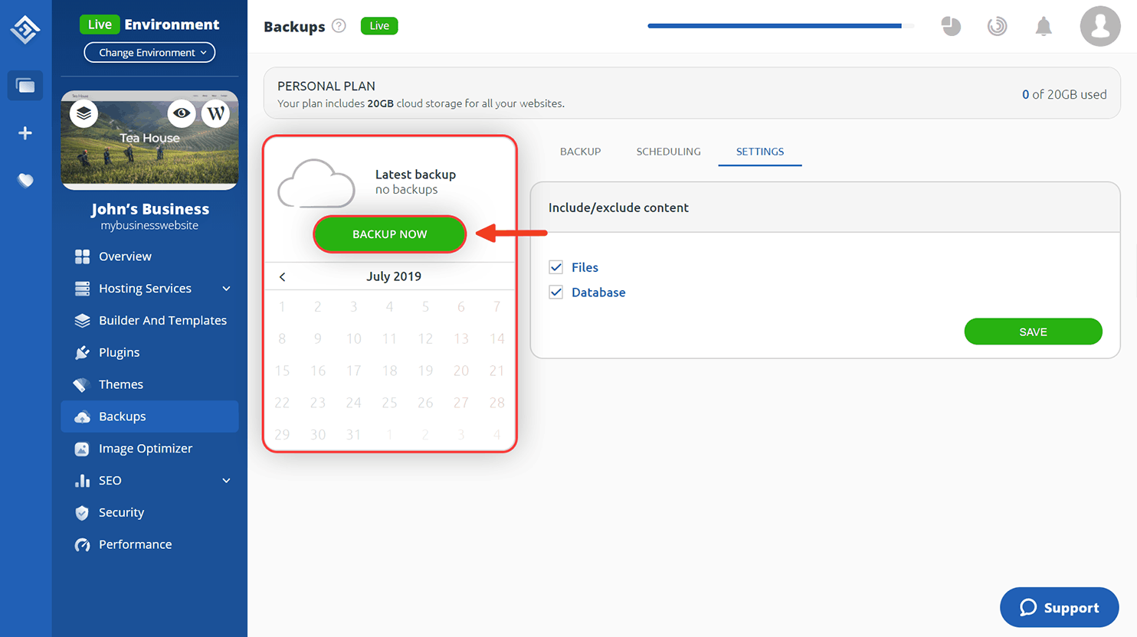Screen dimensions: 1137x637
Task: Click the notification bell icon
Action: coord(1044,26)
